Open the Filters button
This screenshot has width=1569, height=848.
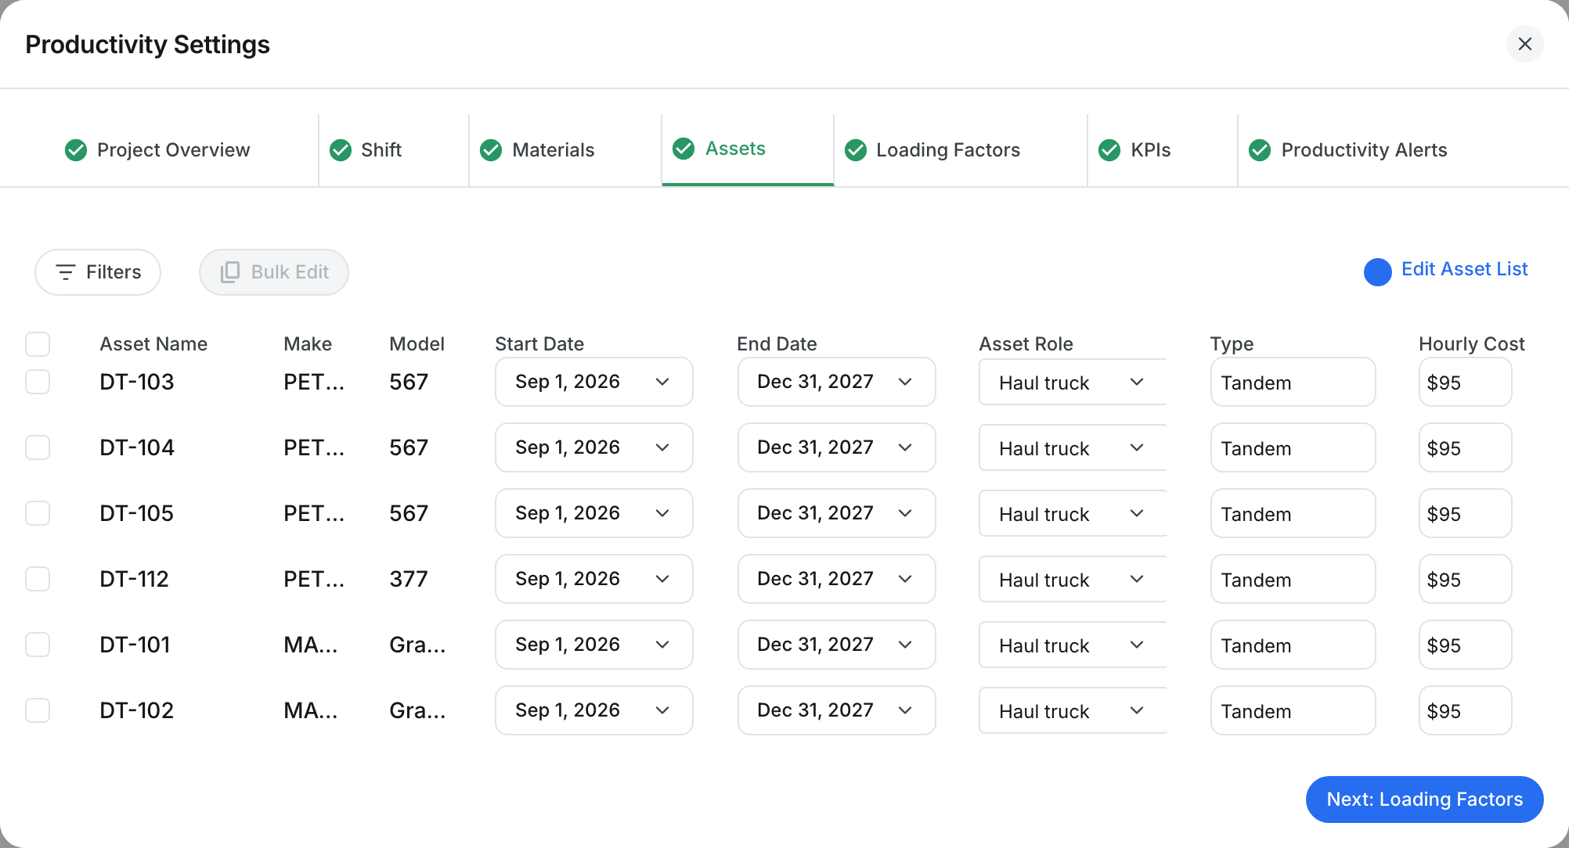click(98, 272)
